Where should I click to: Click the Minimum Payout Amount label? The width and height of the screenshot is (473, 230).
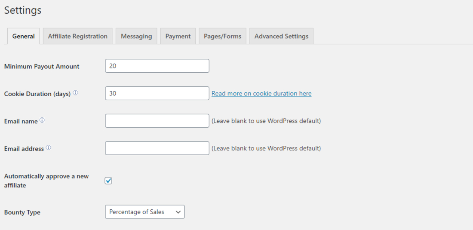(x=42, y=66)
